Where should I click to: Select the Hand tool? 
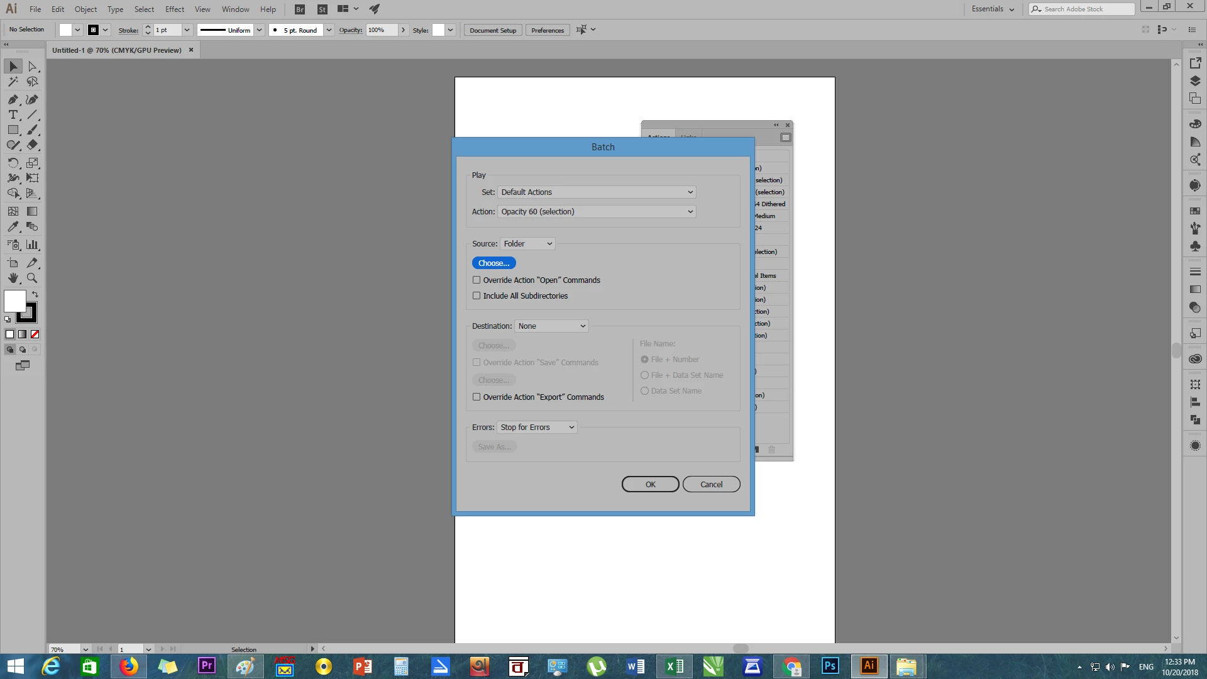(13, 278)
